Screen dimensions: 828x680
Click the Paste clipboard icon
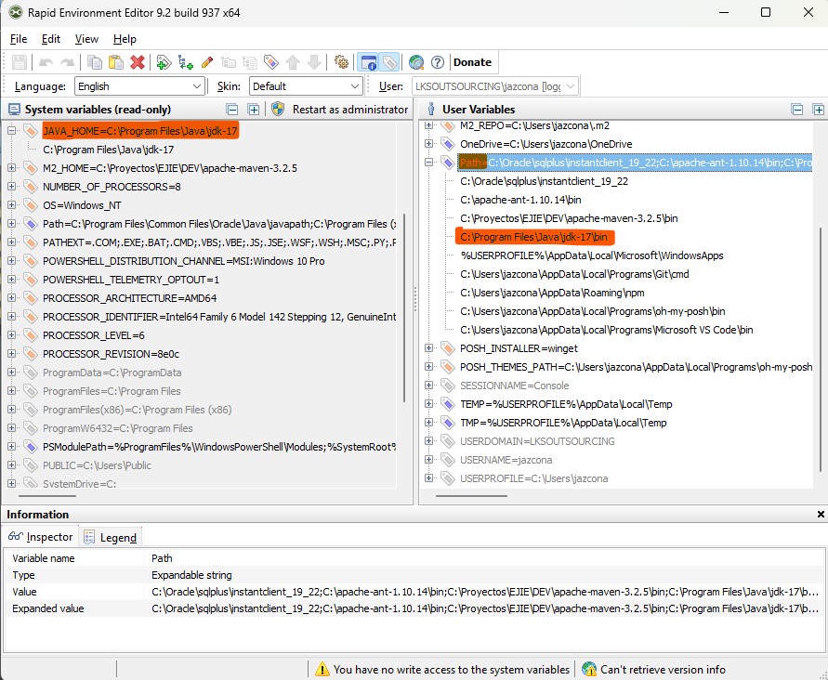pos(115,62)
